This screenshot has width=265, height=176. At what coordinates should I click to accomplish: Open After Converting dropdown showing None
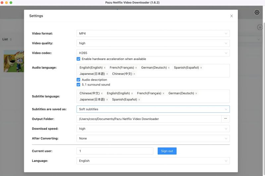coord(153,138)
